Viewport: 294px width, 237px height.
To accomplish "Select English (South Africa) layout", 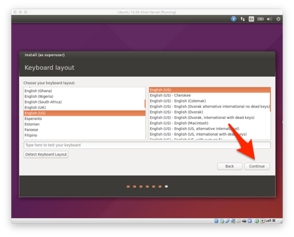I will pyautogui.click(x=84, y=102).
